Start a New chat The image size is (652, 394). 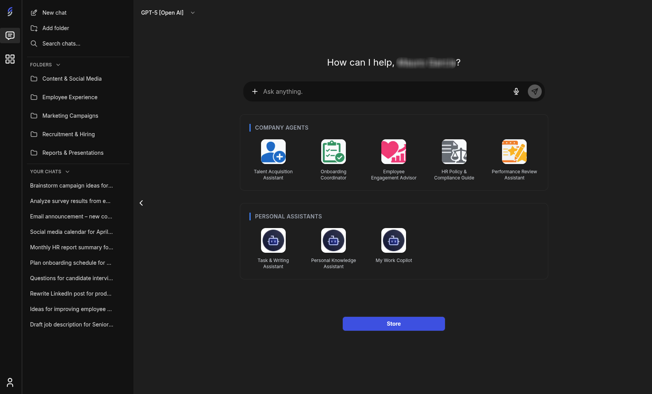coord(54,13)
